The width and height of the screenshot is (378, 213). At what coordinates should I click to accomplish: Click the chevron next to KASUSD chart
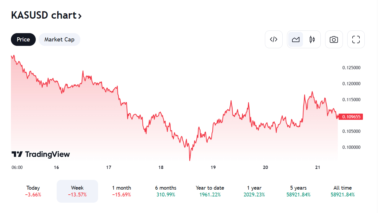coord(80,16)
